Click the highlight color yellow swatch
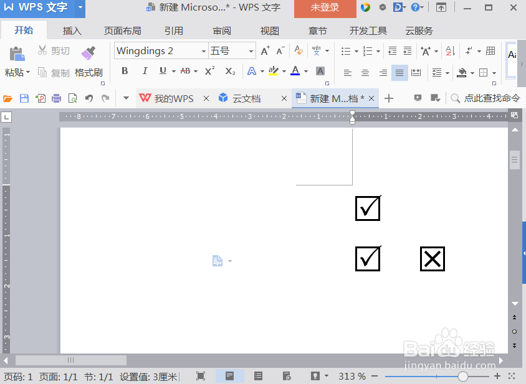 point(274,71)
